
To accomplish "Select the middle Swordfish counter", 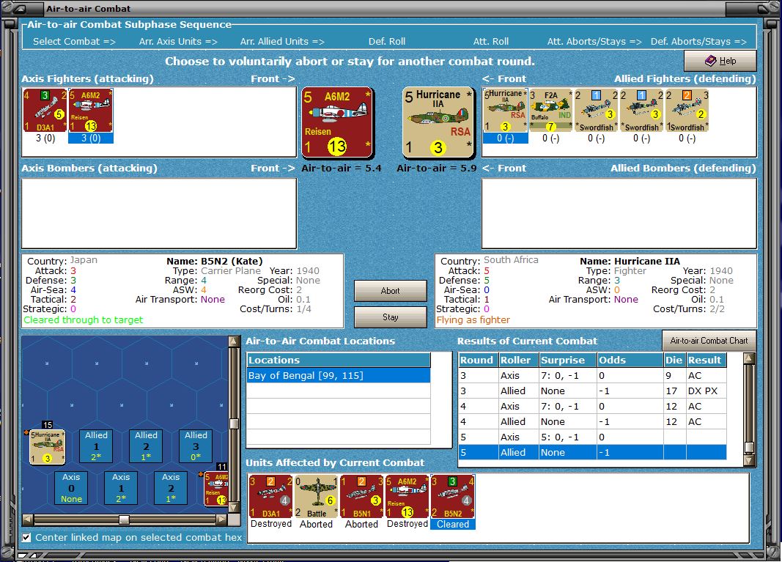I will (x=641, y=110).
